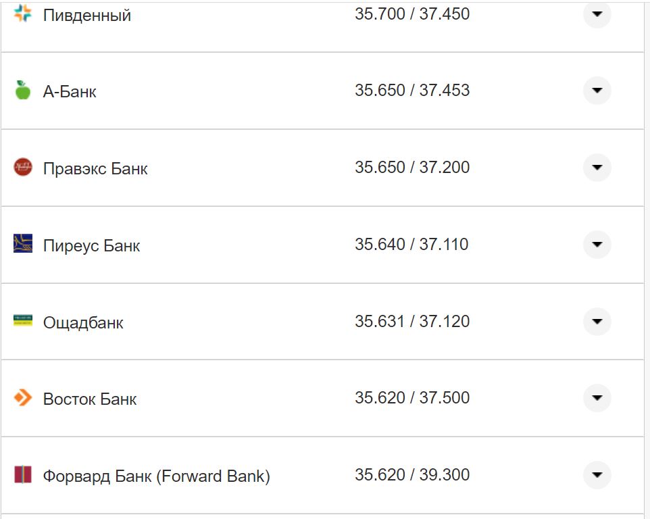Open the А-Банк bank name link
Image resolution: width=650 pixels, height=519 pixels.
point(70,92)
